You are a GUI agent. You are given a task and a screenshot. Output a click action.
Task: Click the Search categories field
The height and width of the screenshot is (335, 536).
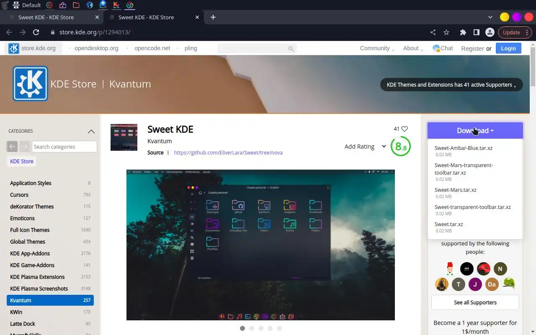click(x=64, y=147)
